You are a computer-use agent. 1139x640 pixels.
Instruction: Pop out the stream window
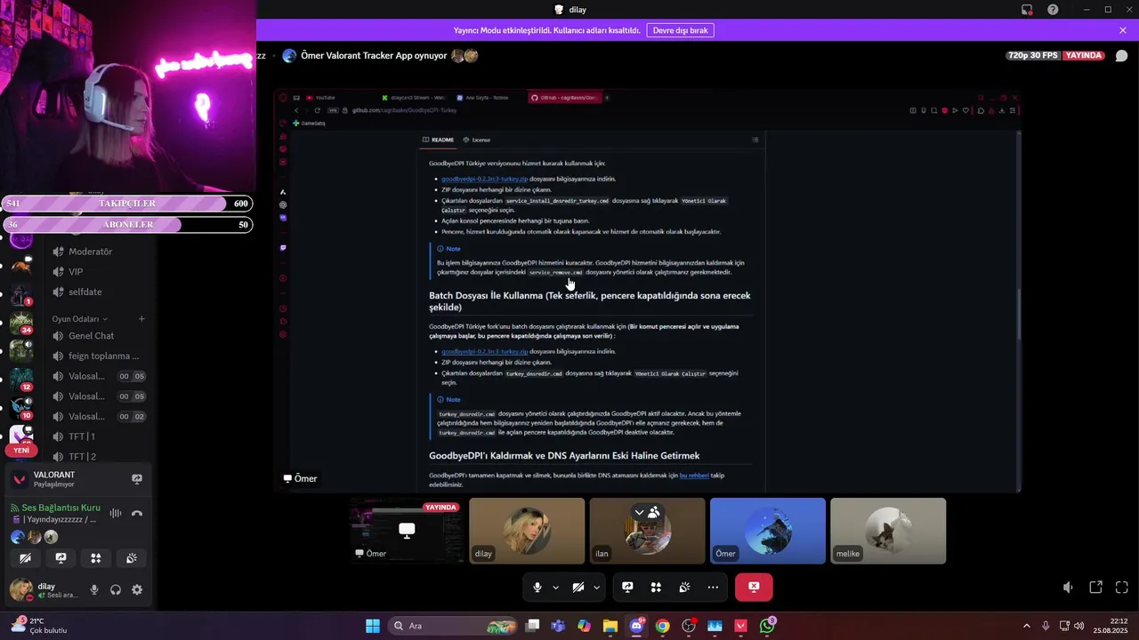point(1096,588)
